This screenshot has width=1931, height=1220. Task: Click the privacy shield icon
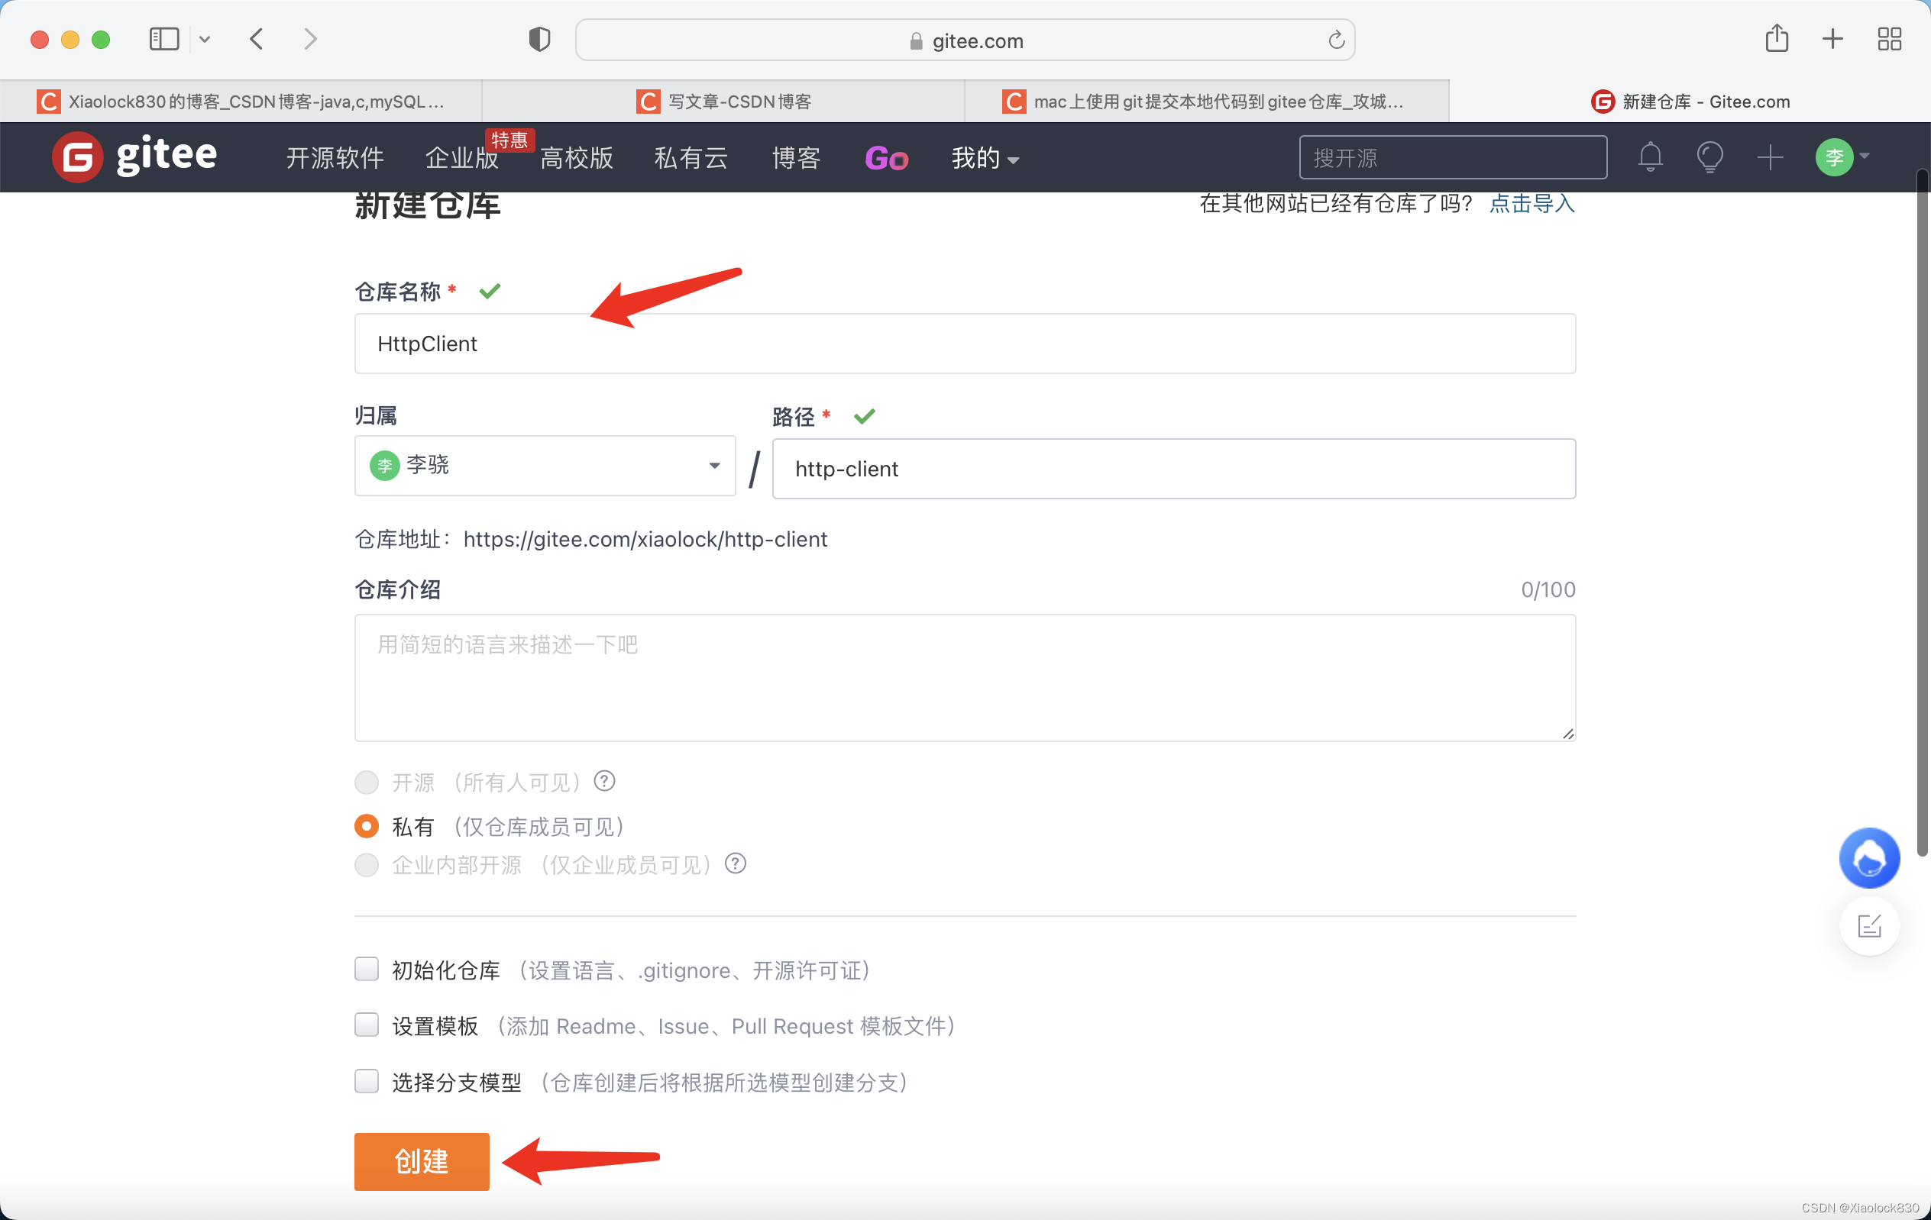[x=540, y=38]
